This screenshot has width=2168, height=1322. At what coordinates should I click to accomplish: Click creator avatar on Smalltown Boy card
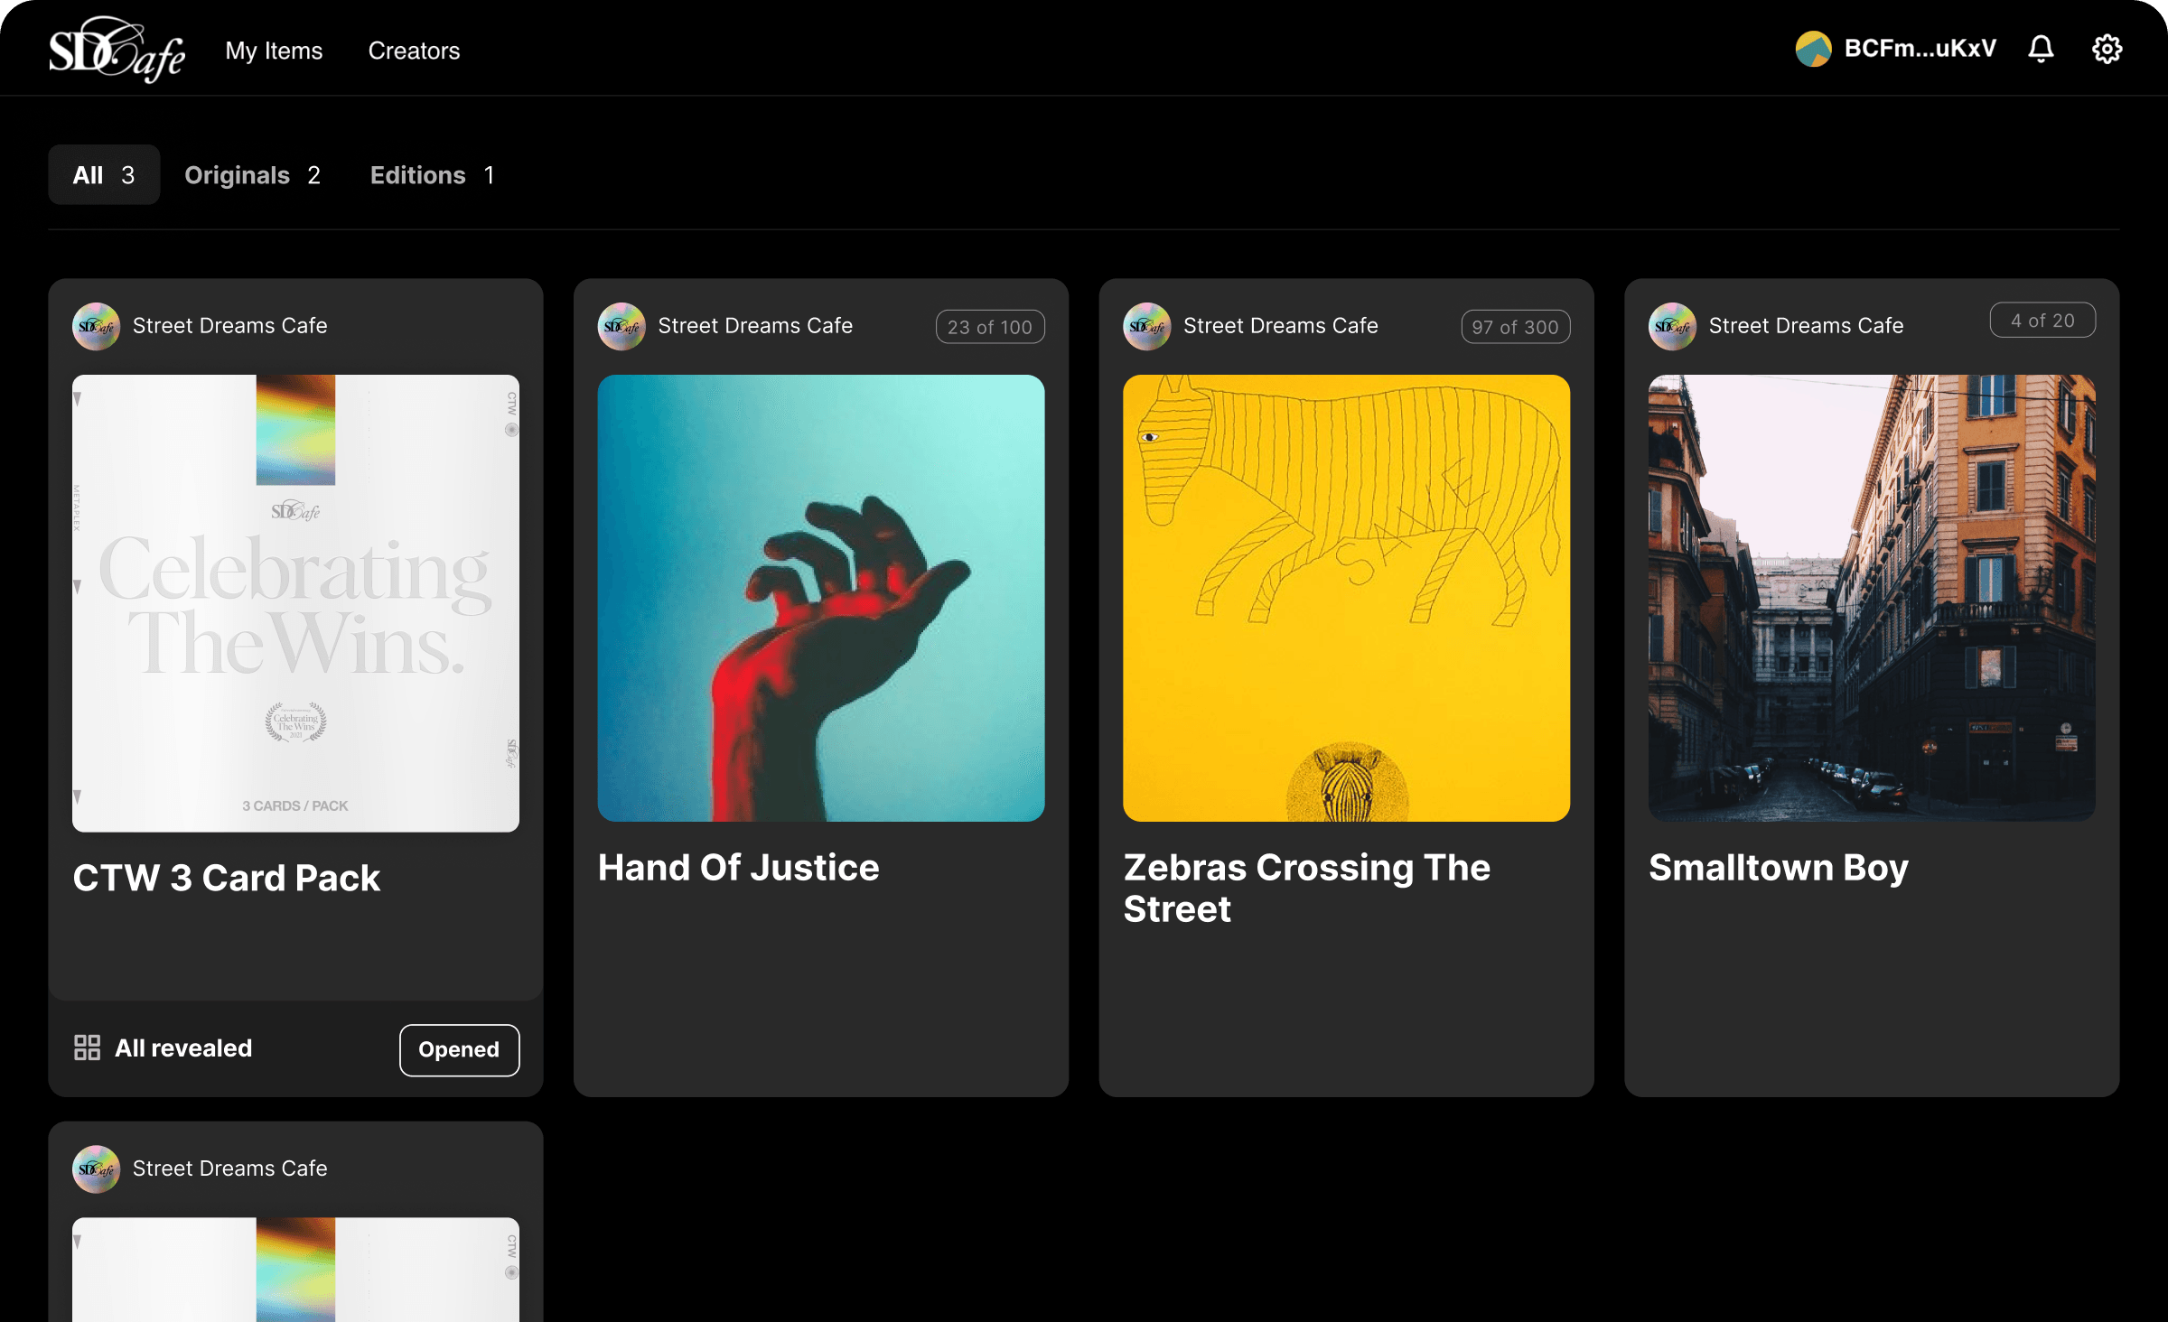click(1672, 326)
